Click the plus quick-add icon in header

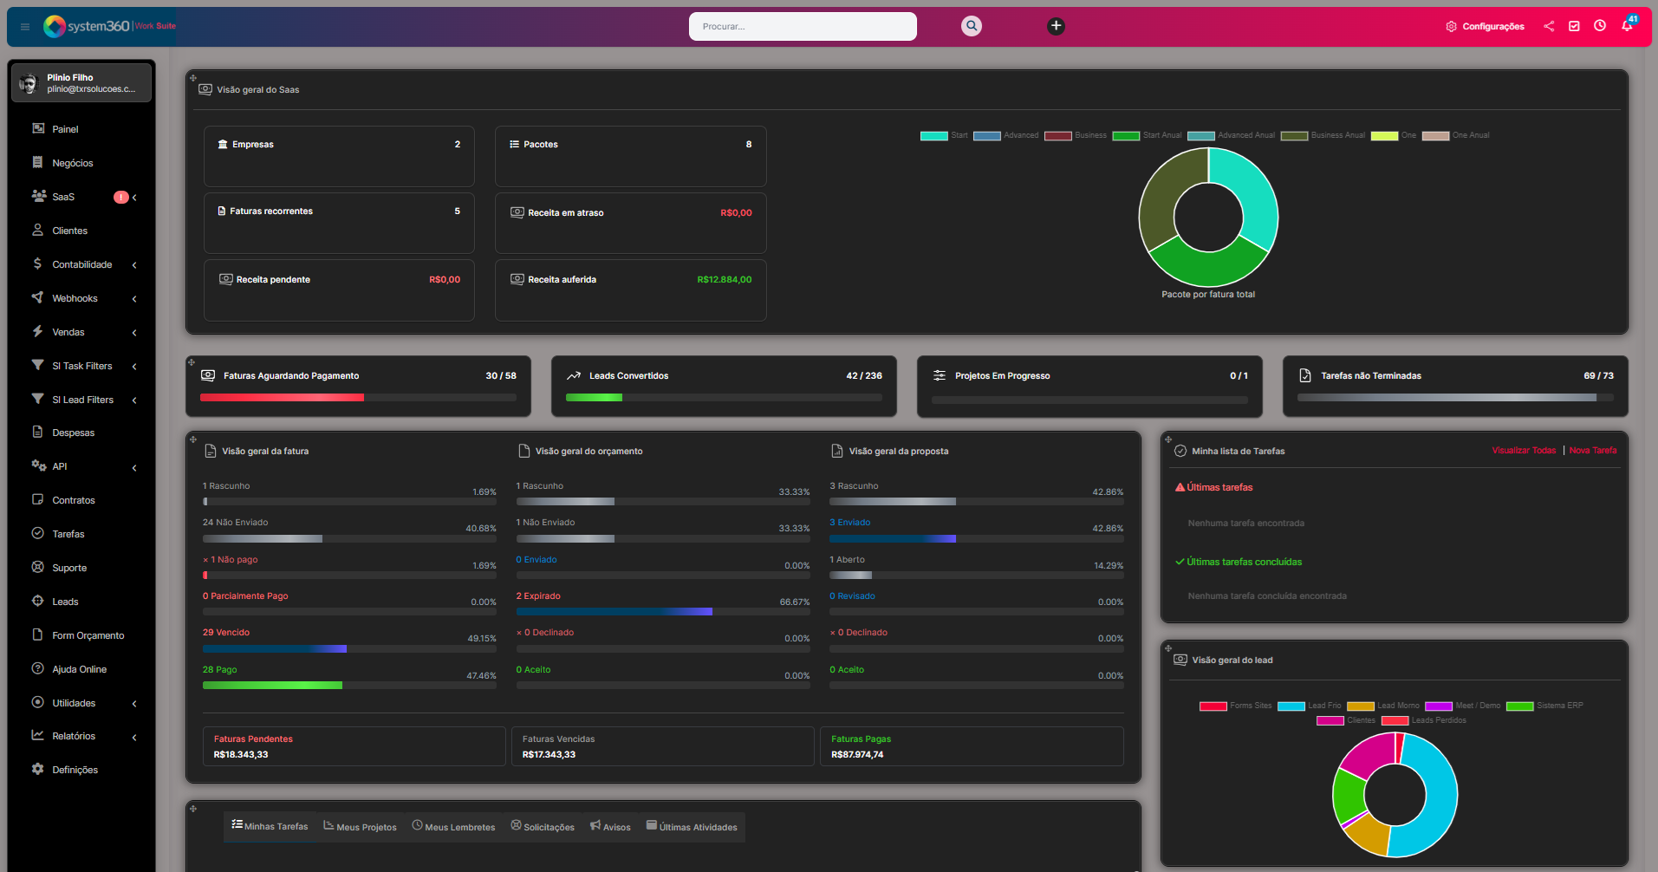[1056, 26]
